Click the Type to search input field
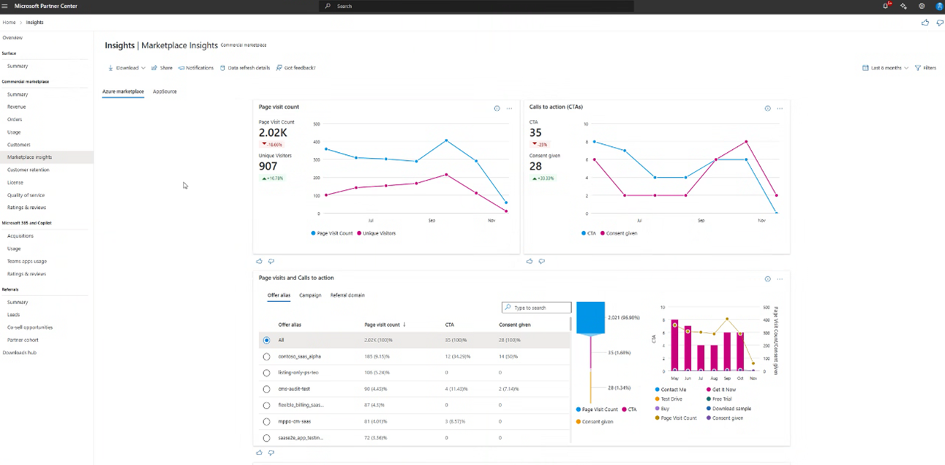This screenshot has width=945, height=465. point(536,307)
